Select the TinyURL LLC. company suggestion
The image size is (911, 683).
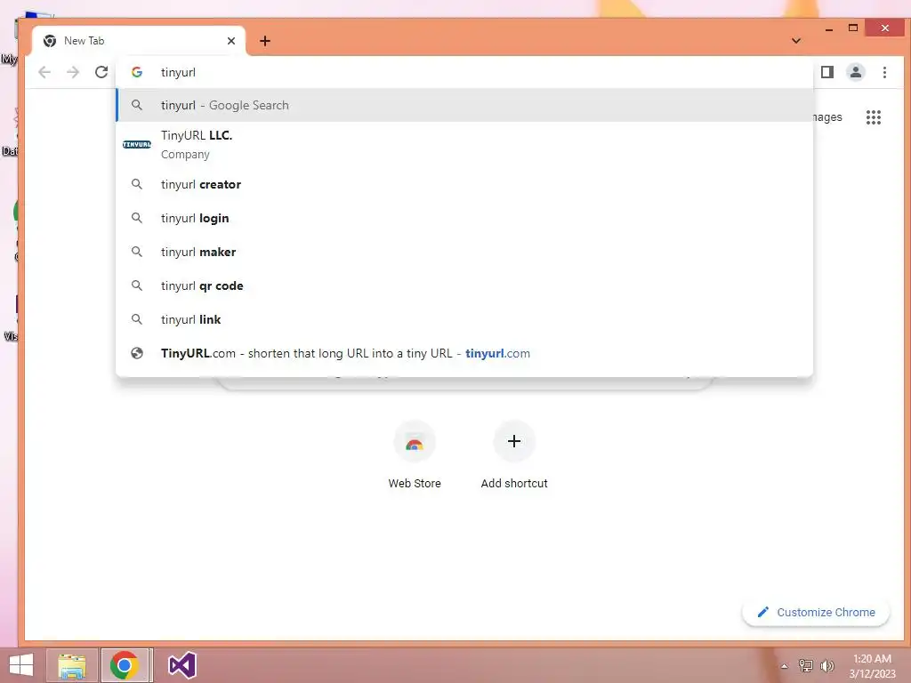click(464, 145)
